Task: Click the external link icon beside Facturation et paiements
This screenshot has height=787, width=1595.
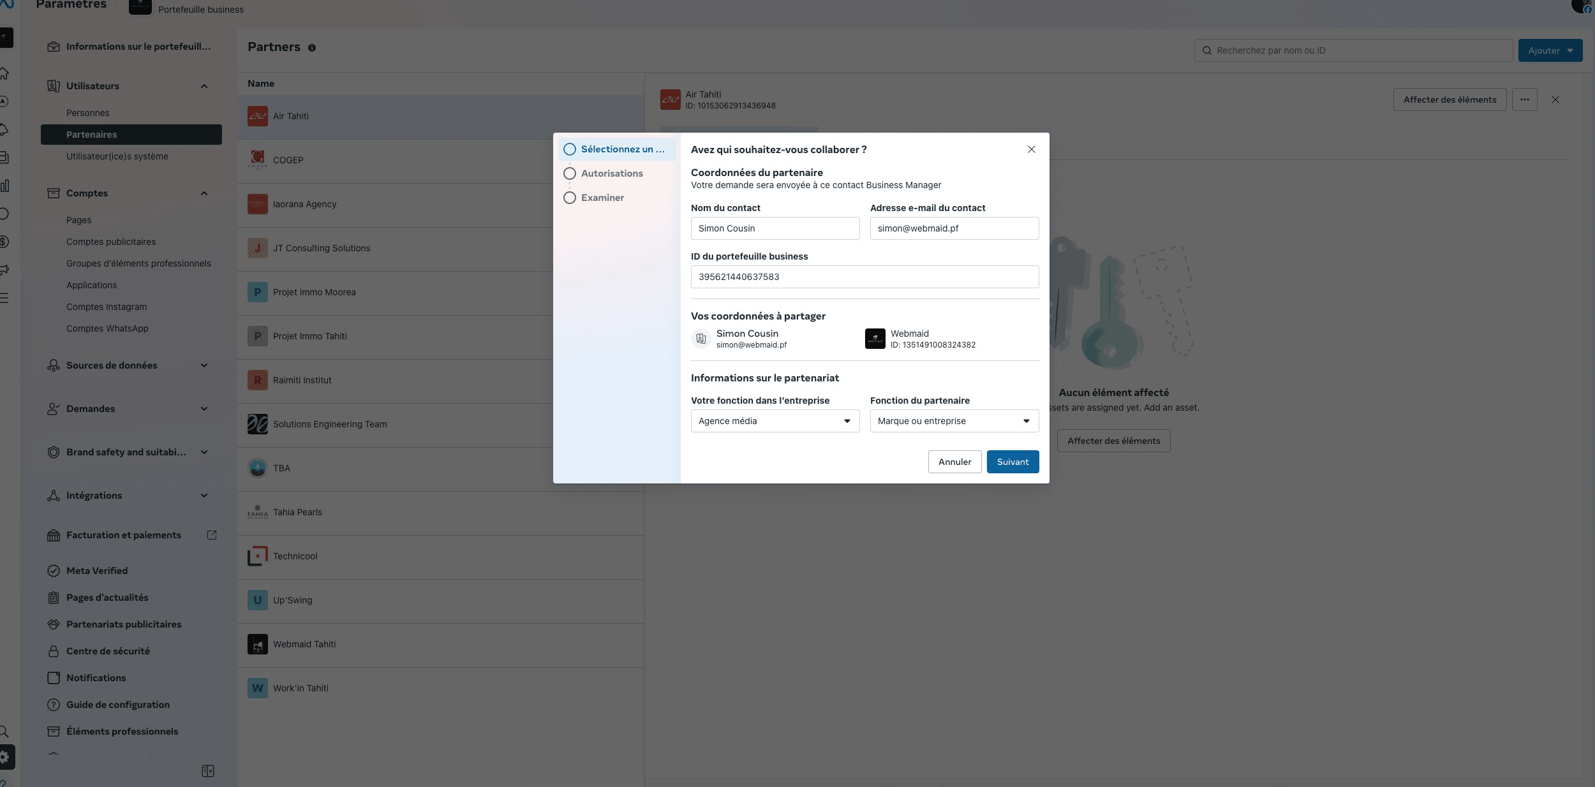Action: [212, 534]
